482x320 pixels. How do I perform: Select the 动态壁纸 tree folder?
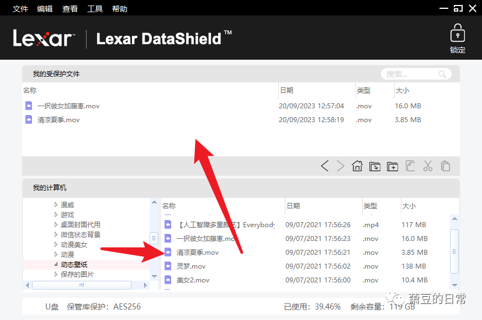(74, 264)
